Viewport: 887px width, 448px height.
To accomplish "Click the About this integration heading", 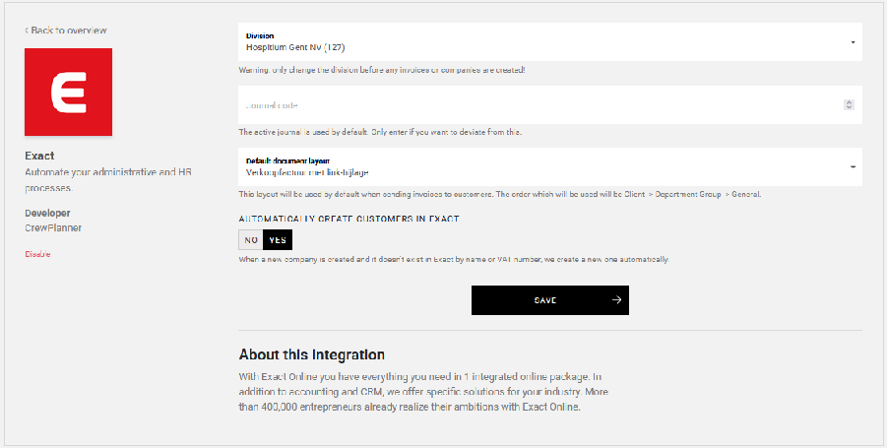I will pyautogui.click(x=311, y=354).
